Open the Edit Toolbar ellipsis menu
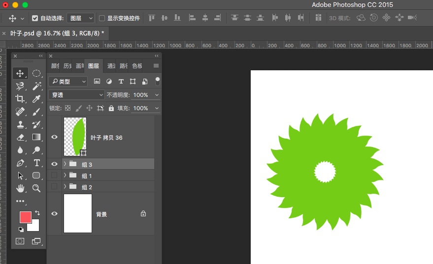The height and width of the screenshot is (264, 433). coord(20,201)
